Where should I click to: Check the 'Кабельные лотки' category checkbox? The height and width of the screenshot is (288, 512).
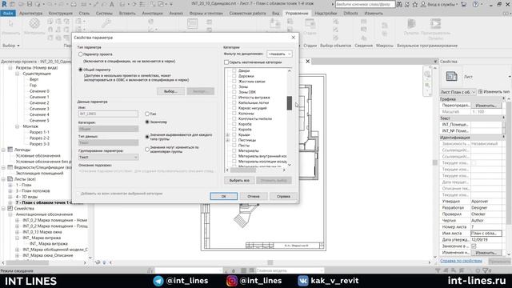click(234, 102)
